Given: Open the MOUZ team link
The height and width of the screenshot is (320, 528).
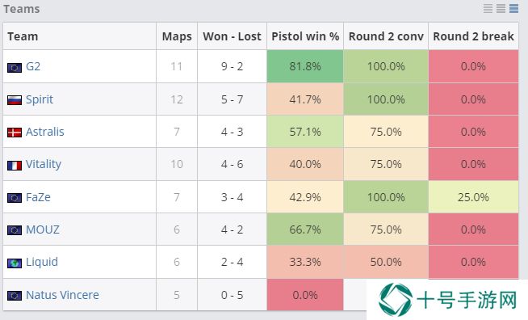Looking at the screenshot, I should (43, 229).
